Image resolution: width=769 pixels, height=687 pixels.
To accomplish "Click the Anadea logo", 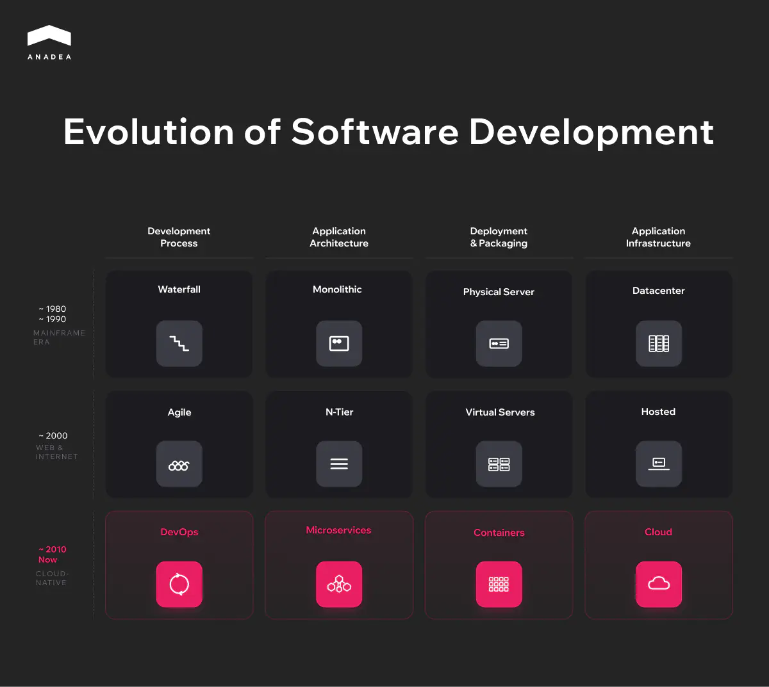I will tap(49, 41).
